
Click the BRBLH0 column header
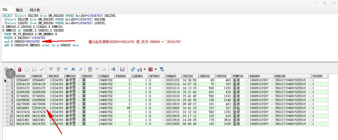(293, 76)
